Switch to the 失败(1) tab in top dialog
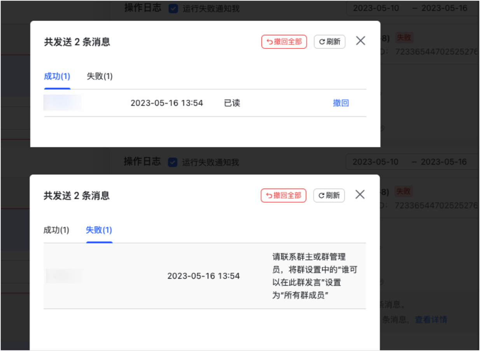 click(x=99, y=76)
